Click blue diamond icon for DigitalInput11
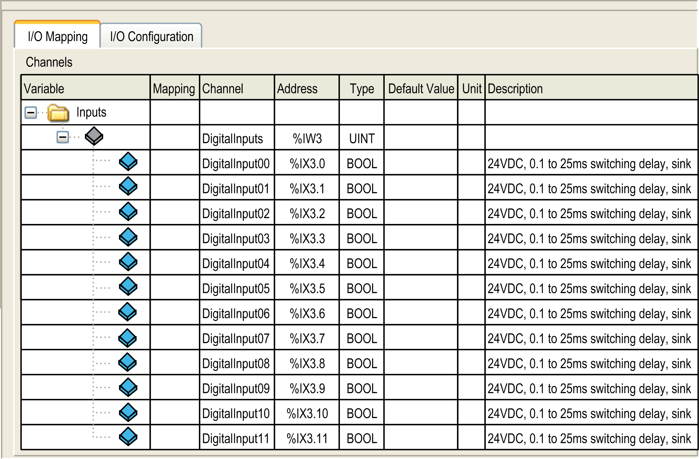 click(128, 437)
